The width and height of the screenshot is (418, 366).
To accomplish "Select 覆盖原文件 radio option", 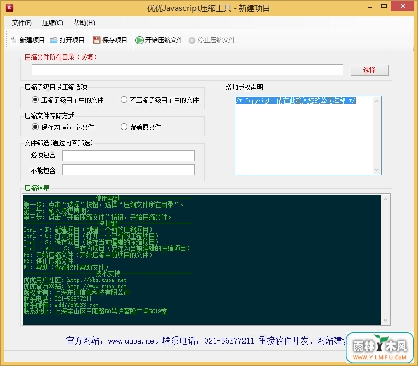I will [124, 127].
